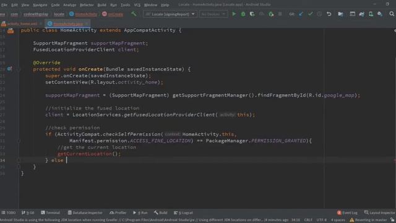Open Run tool window
396x223 pixels.
pos(140,212)
